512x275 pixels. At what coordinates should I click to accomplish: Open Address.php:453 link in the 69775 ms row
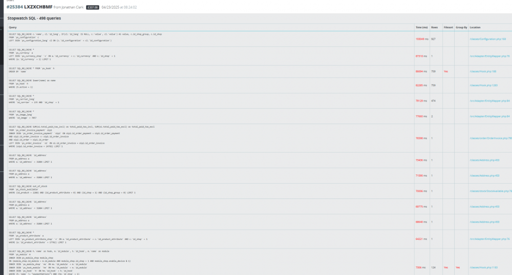(x=484, y=207)
